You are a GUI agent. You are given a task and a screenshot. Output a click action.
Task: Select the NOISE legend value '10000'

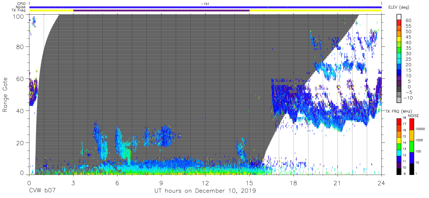point(421,130)
